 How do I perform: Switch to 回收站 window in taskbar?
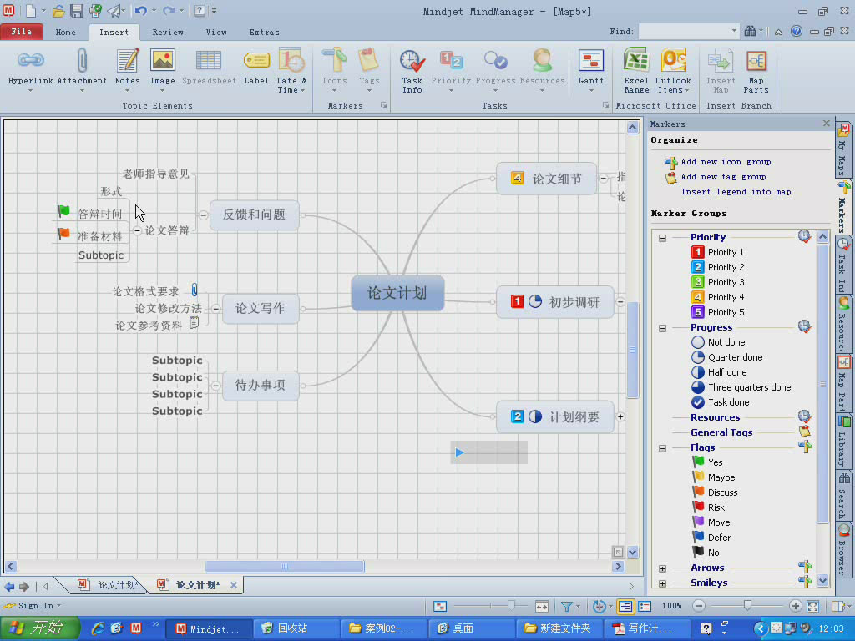[x=295, y=628]
